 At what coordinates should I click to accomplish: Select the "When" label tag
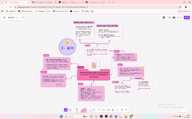[46, 56]
